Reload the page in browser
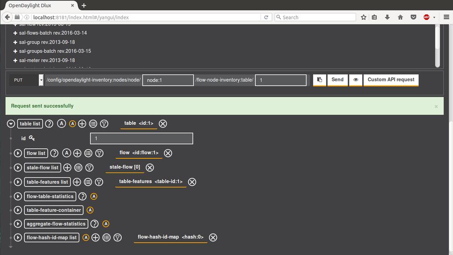Viewport: 453px width, 255px height. (266, 17)
